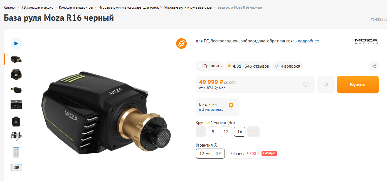Open the в 2 магазинах link

pyautogui.click(x=211, y=109)
